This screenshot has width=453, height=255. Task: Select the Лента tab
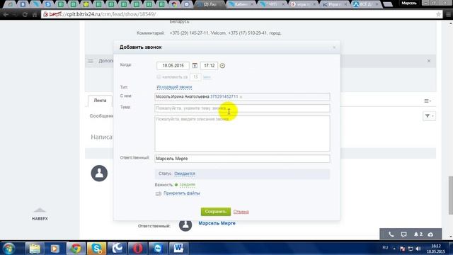pos(100,101)
